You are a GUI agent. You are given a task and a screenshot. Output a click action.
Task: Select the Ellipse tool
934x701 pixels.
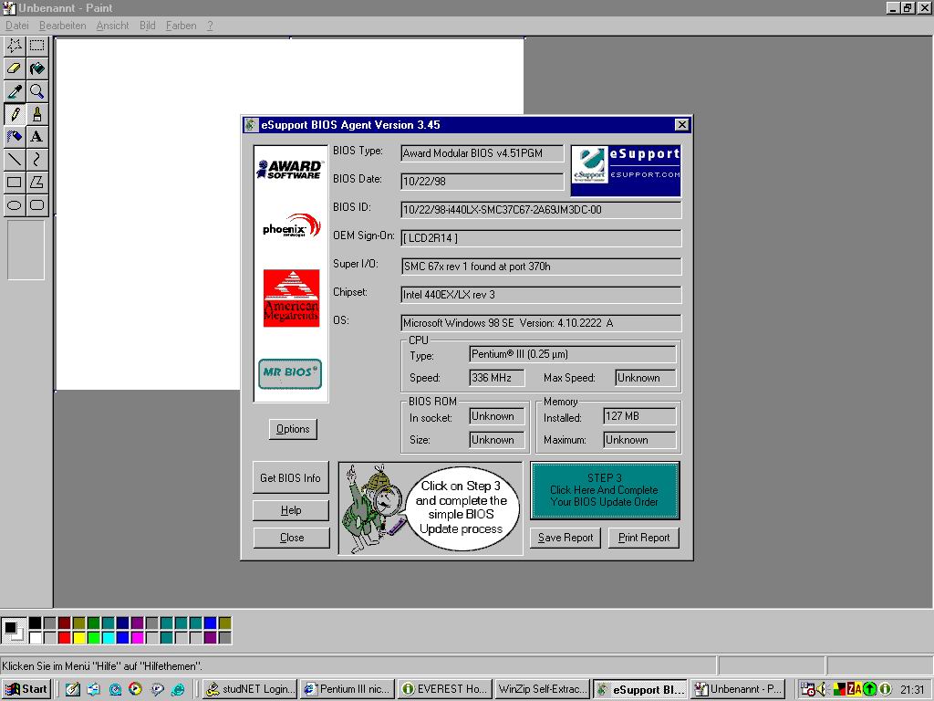(x=15, y=205)
